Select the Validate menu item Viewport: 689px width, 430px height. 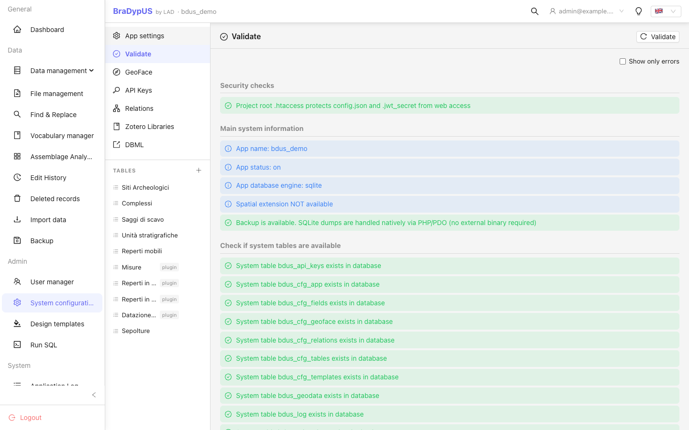pos(157,54)
